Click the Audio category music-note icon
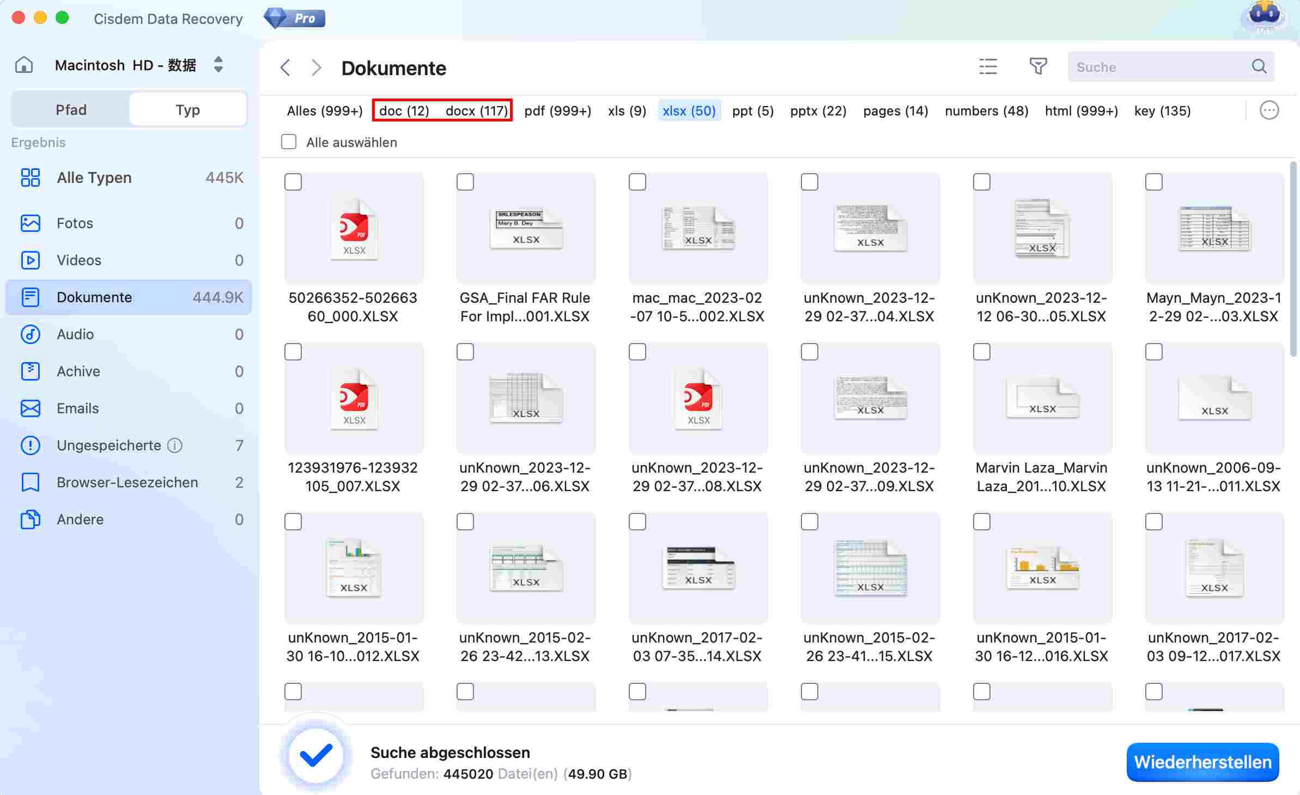The width and height of the screenshot is (1300, 795). click(31, 334)
